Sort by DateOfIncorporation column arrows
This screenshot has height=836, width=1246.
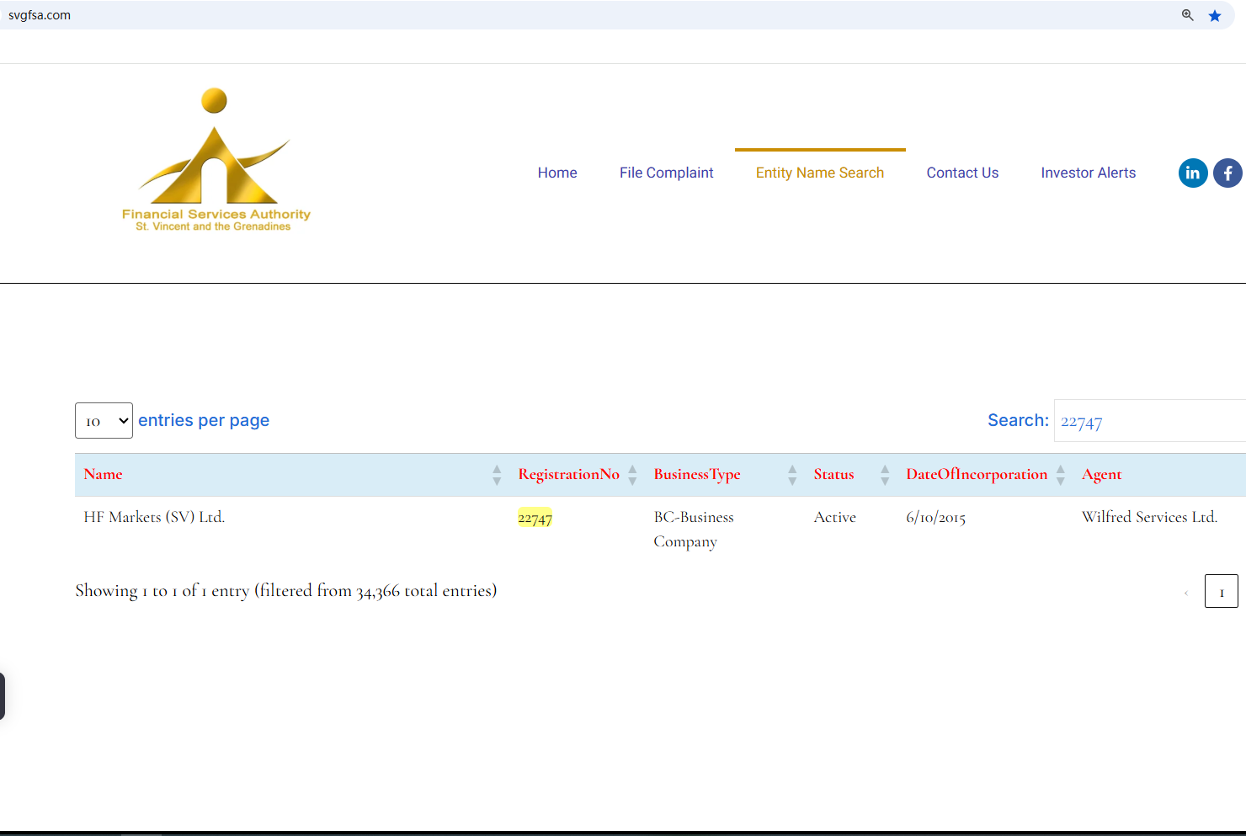[x=1060, y=475]
